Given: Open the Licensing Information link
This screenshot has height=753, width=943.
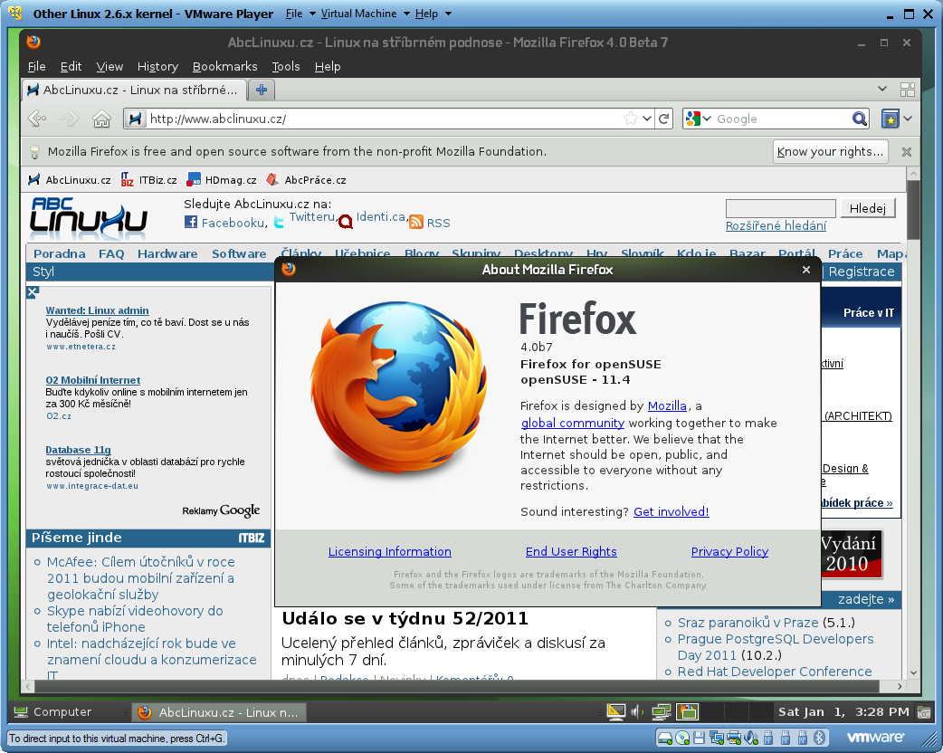Looking at the screenshot, I should pos(390,551).
